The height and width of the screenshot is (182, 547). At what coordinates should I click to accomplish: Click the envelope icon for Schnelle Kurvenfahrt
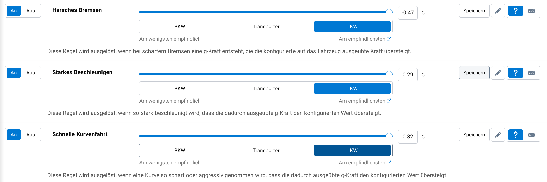pyautogui.click(x=531, y=135)
